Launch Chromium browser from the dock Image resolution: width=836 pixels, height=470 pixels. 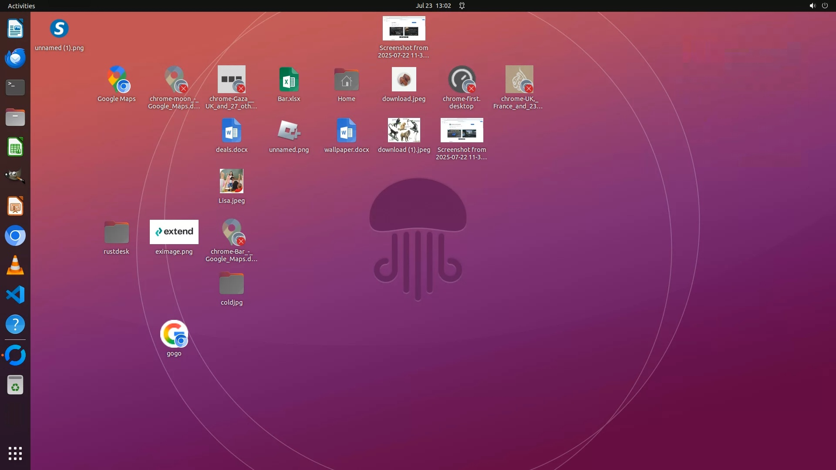pyautogui.click(x=15, y=236)
